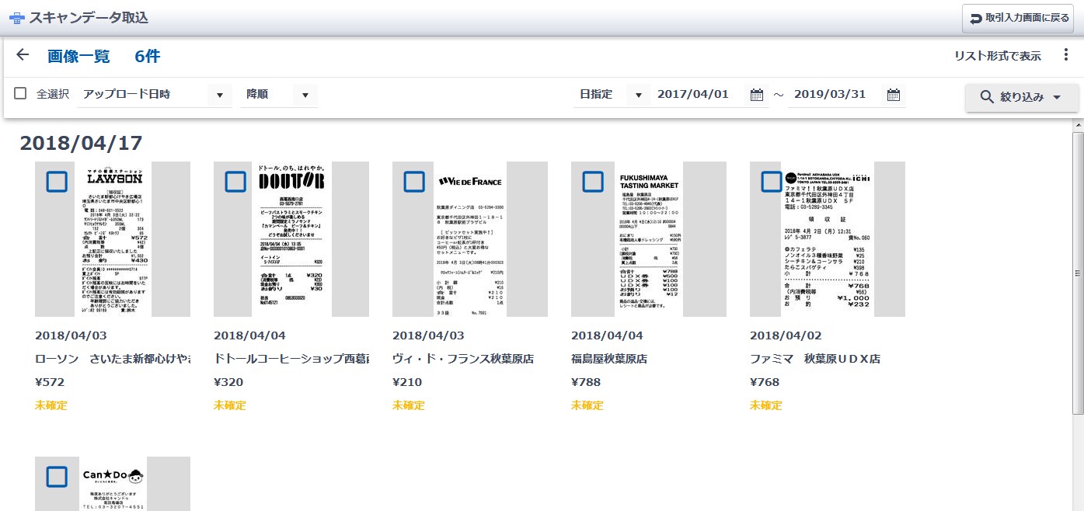The height and width of the screenshot is (511, 1084).
Task: Open the Fukushimaya Tasting Market receipt thumbnail
Action: tap(649, 239)
